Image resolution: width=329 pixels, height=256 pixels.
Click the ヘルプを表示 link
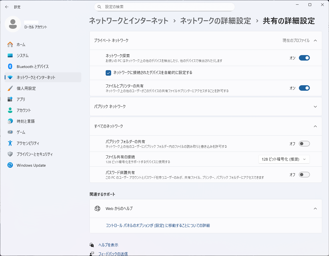(108, 245)
